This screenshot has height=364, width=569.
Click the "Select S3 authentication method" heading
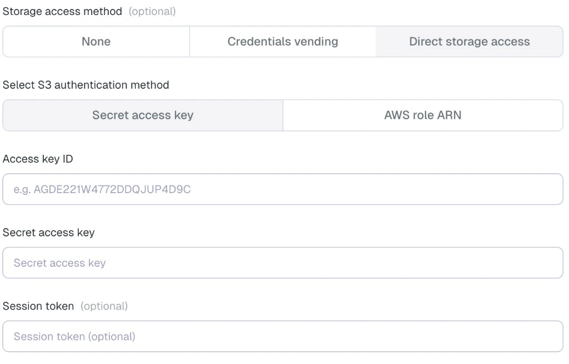(86, 84)
